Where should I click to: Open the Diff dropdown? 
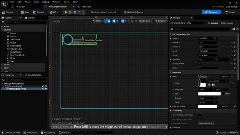click(53, 12)
